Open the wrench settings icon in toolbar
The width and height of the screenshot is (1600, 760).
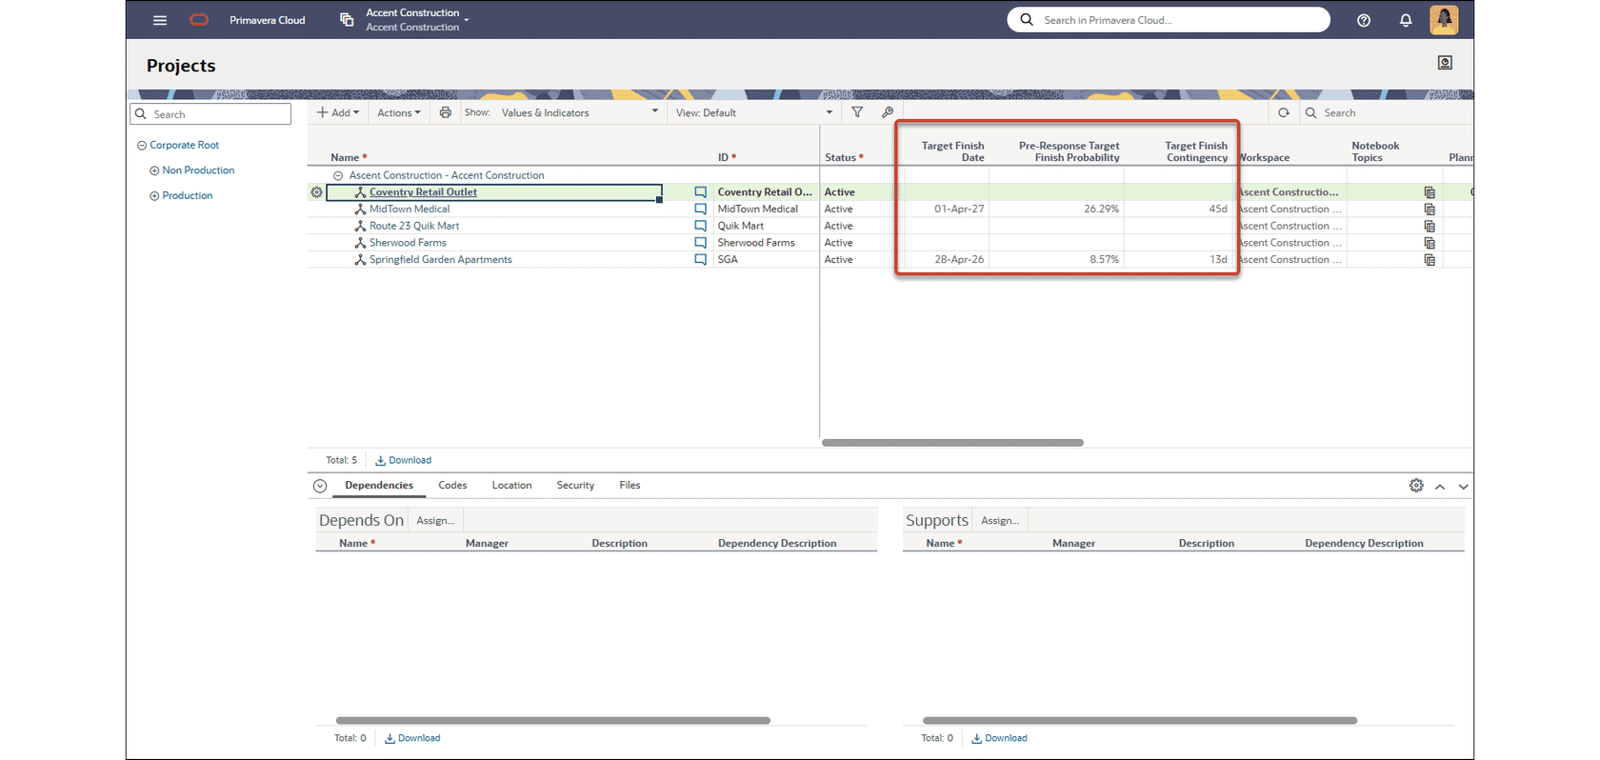coord(888,112)
